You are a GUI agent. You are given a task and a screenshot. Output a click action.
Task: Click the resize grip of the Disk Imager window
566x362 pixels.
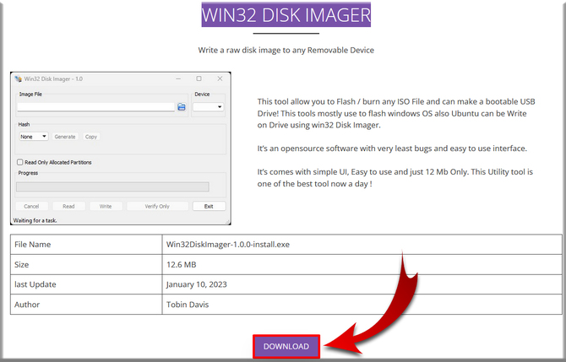[227, 221]
